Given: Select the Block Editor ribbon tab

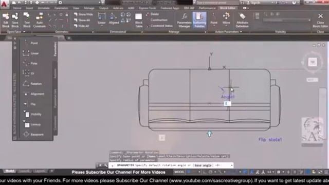Looking at the screenshot, I should click(x=228, y=8).
